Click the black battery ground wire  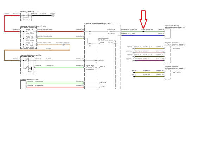pyautogui.click(x=42, y=15)
